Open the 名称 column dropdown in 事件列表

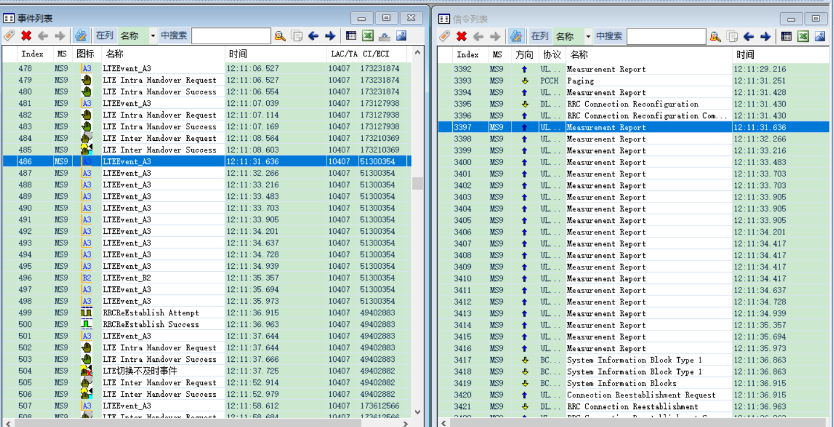[x=153, y=35]
